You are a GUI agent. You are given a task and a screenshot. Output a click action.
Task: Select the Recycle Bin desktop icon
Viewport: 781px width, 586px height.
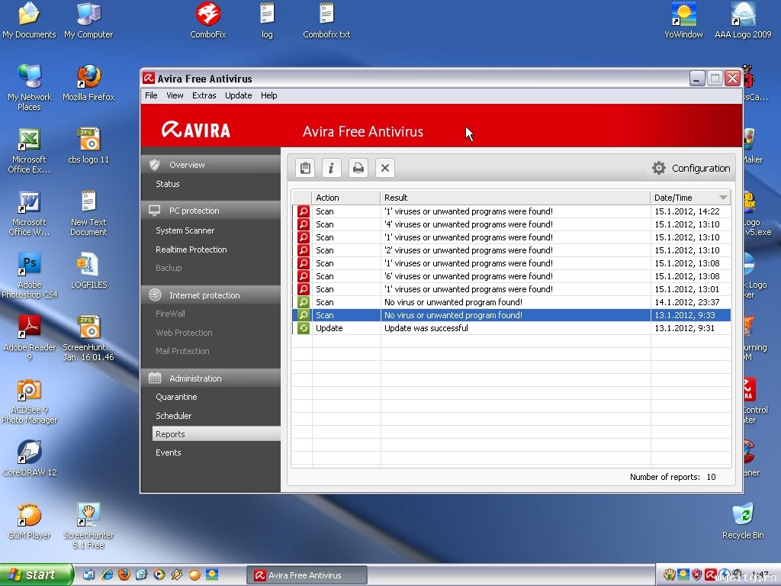(742, 515)
